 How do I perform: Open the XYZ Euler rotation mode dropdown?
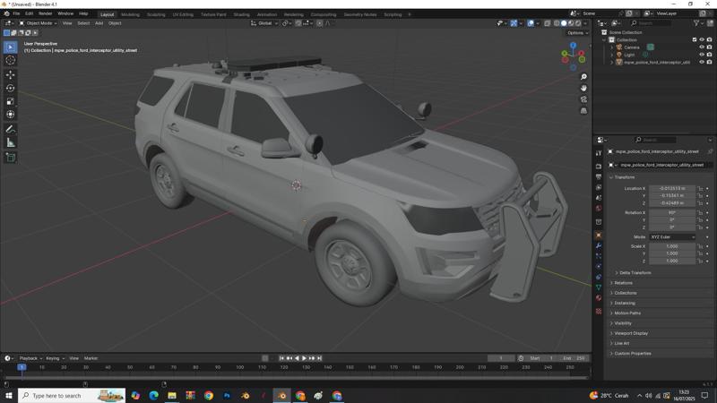[672, 237]
